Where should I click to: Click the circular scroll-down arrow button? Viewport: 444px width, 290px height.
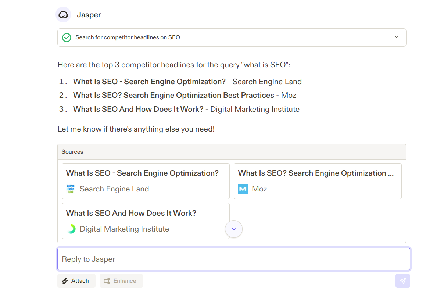coord(234,229)
